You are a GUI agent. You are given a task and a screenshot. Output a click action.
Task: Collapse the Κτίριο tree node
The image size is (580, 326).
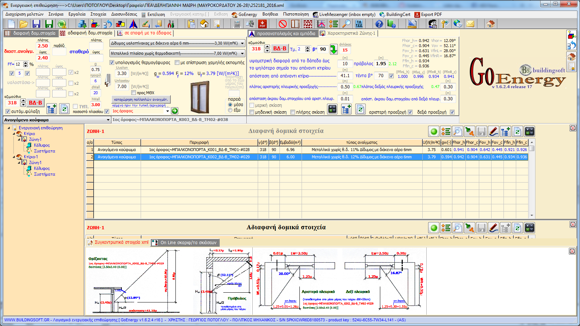coord(14,134)
